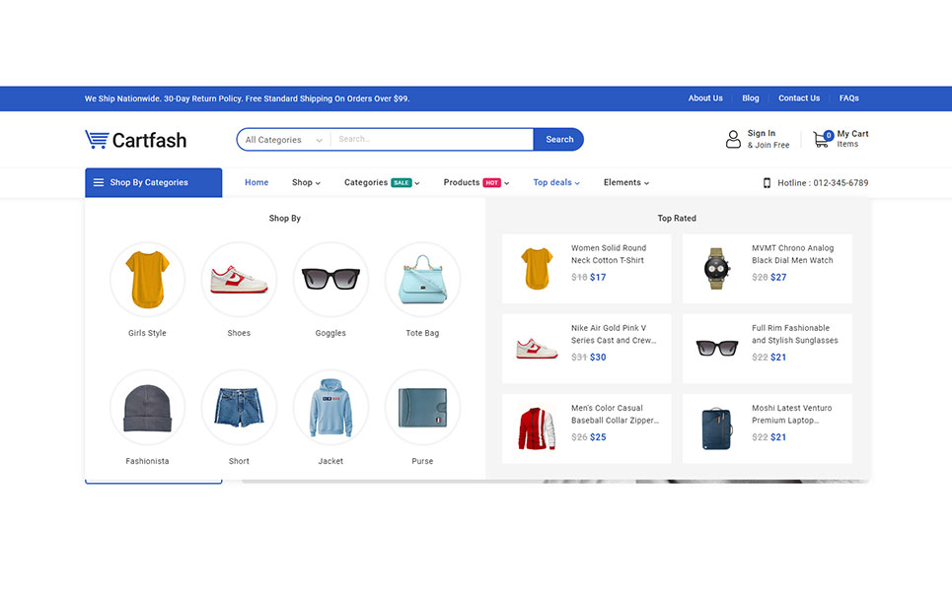Image resolution: width=952 pixels, height=591 pixels.
Task: Expand the All Categories dropdown
Action: [284, 140]
